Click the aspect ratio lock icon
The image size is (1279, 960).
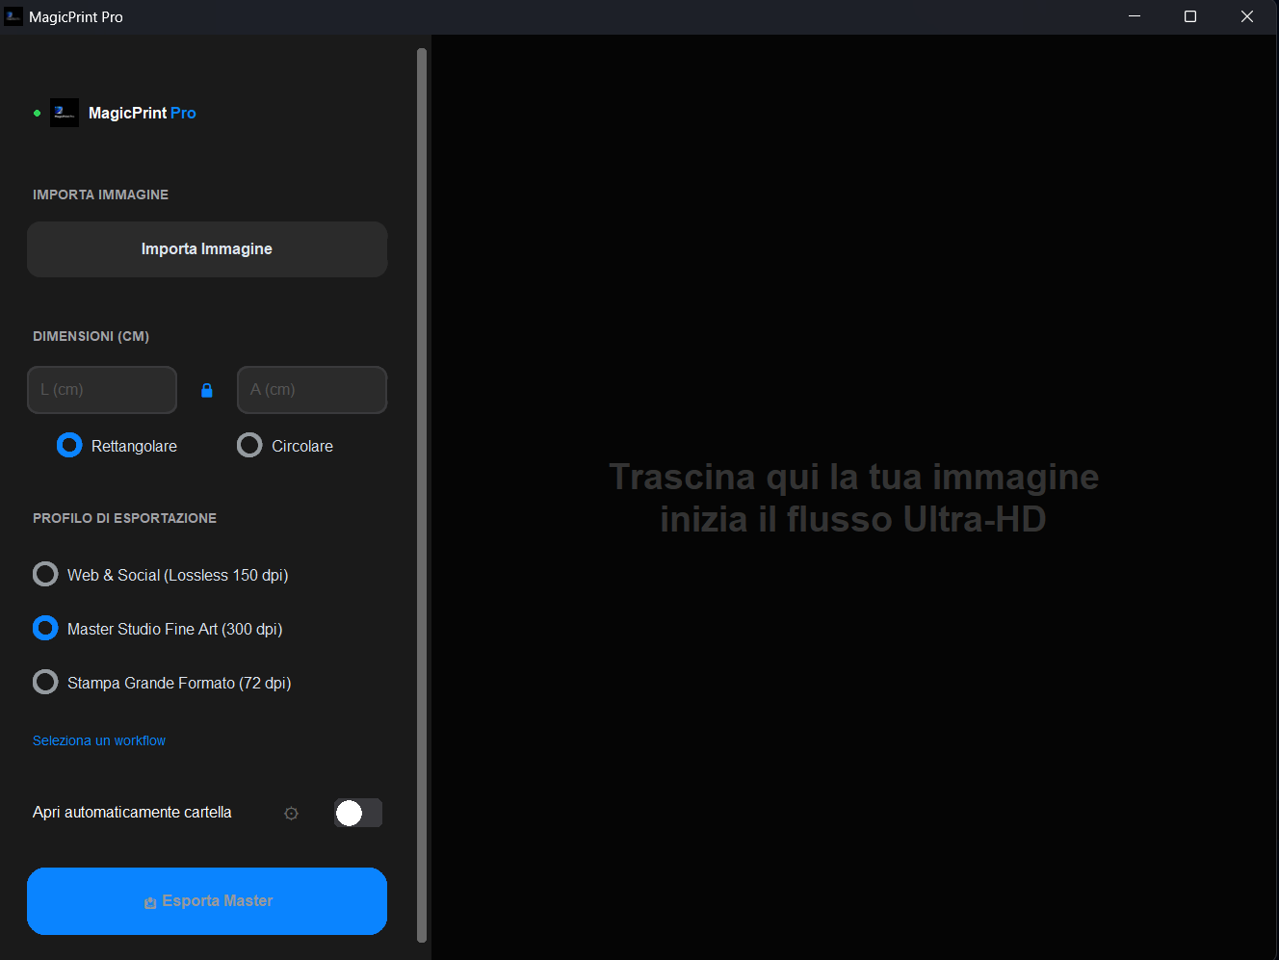[206, 390]
